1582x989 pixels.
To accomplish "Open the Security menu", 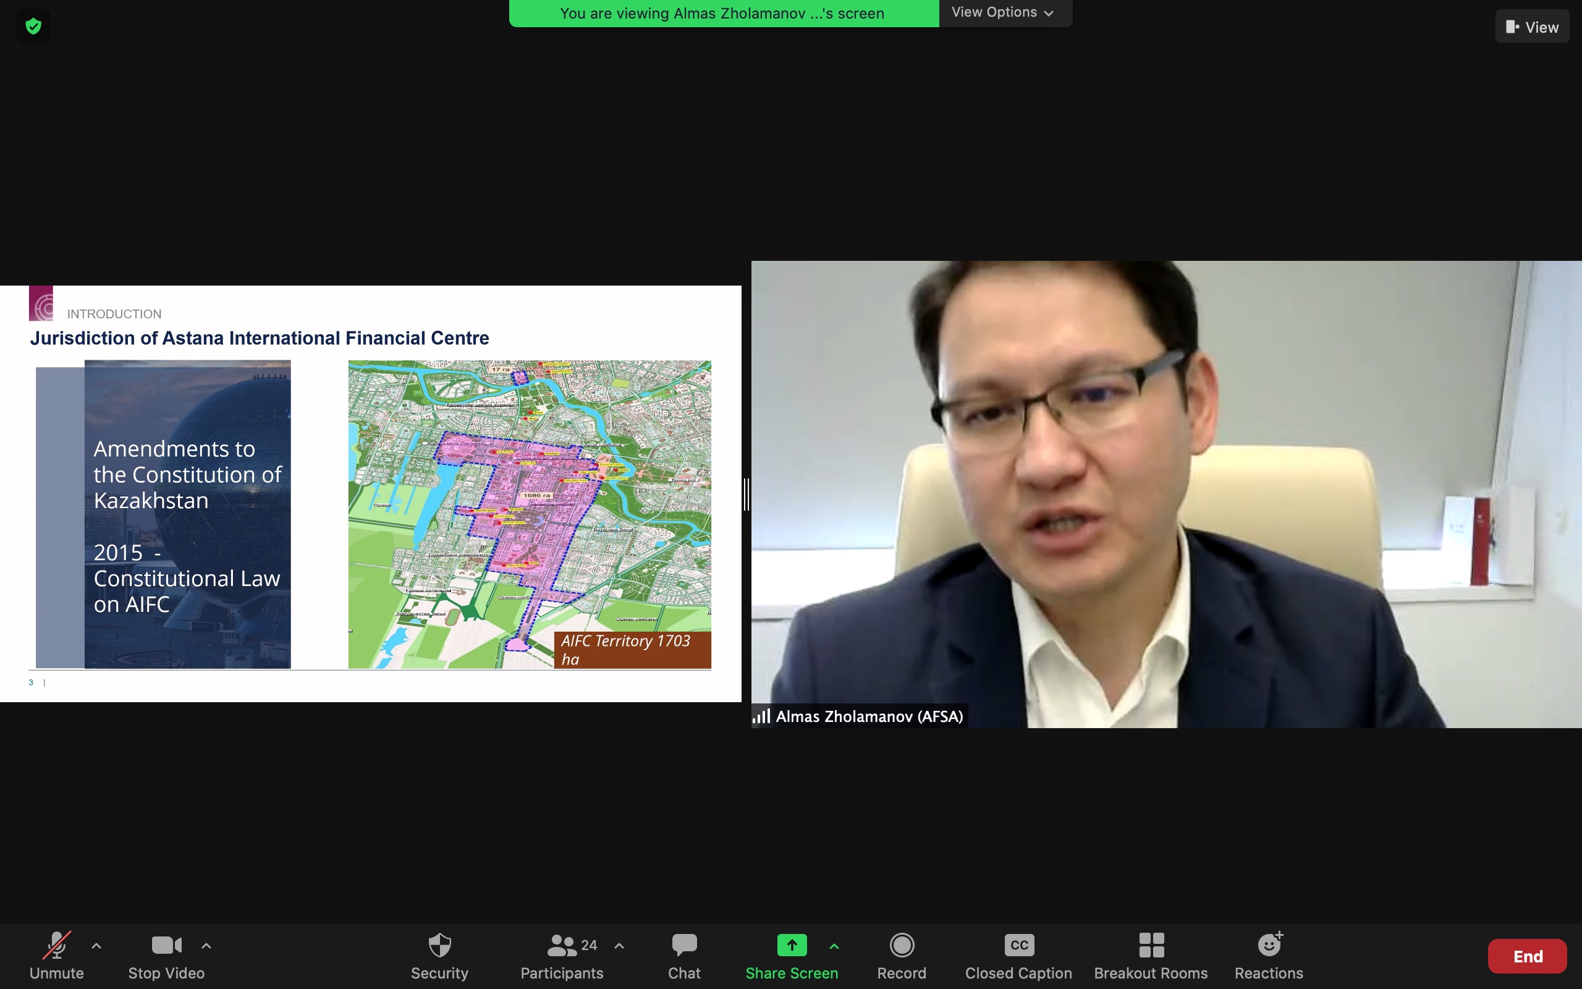I will pyautogui.click(x=439, y=956).
